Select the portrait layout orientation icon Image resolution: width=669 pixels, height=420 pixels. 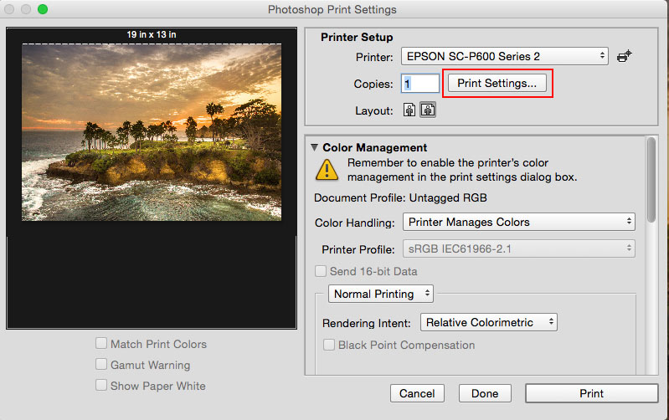click(x=409, y=110)
